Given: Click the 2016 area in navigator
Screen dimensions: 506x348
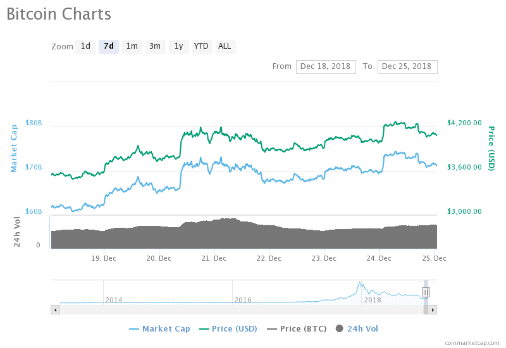Looking at the screenshot, I should (x=243, y=300).
